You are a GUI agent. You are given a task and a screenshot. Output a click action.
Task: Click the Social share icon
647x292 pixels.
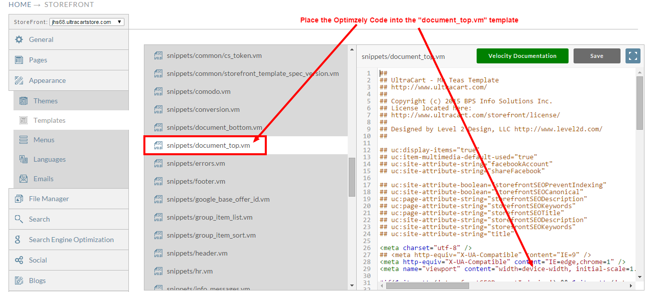point(19,260)
